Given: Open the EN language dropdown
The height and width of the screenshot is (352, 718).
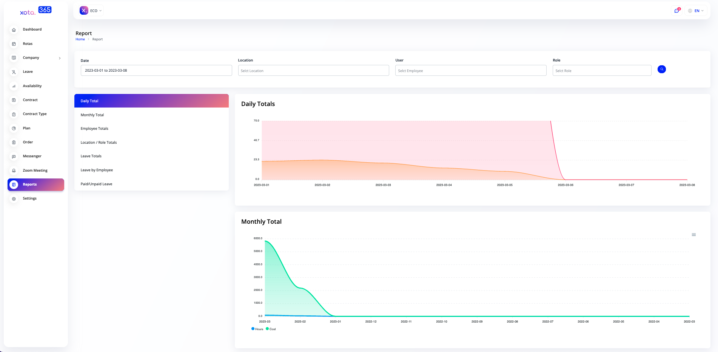Looking at the screenshot, I should pos(696,11).
